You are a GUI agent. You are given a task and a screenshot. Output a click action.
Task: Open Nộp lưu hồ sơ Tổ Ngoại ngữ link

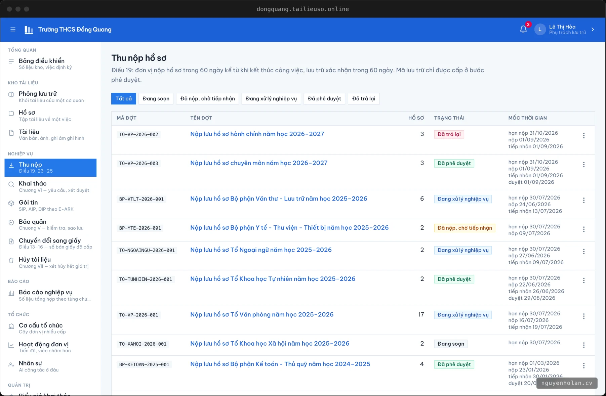tap(261, 250)
